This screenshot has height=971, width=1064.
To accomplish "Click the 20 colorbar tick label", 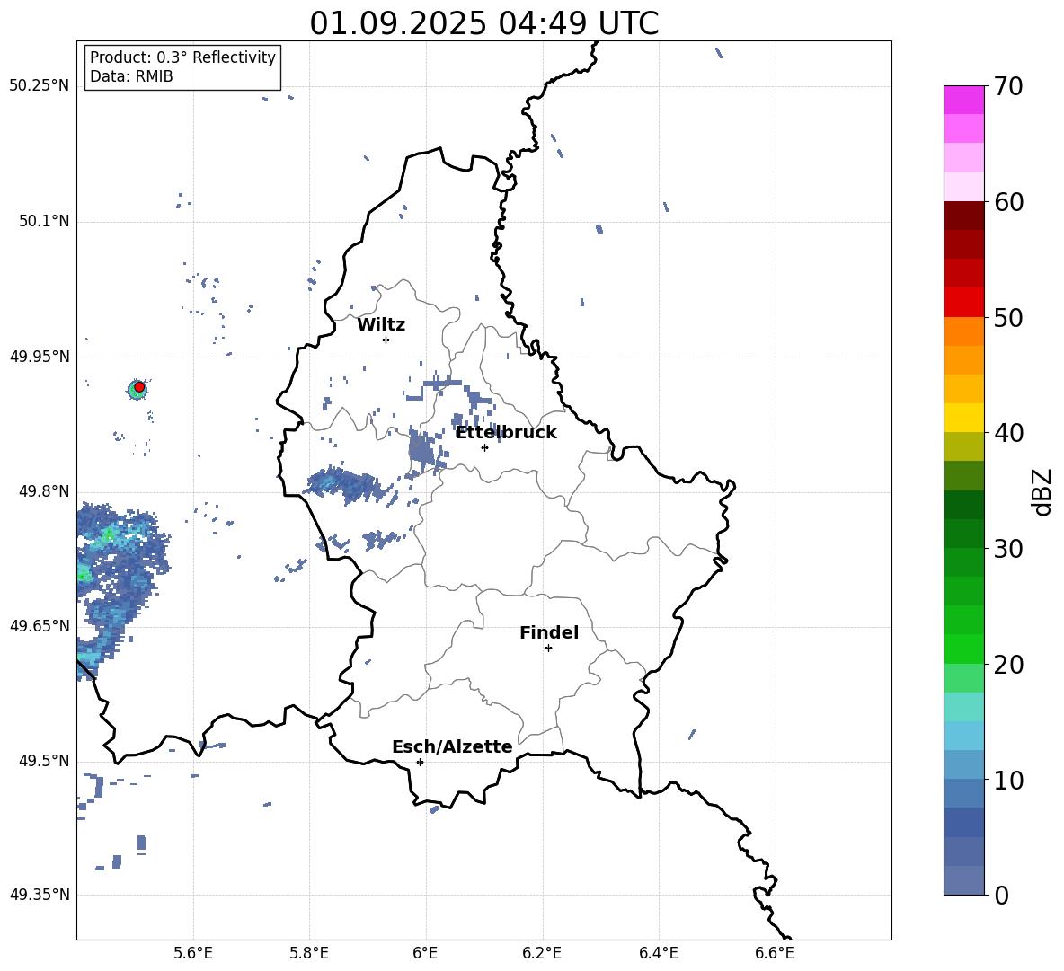I will point(1008,665).
